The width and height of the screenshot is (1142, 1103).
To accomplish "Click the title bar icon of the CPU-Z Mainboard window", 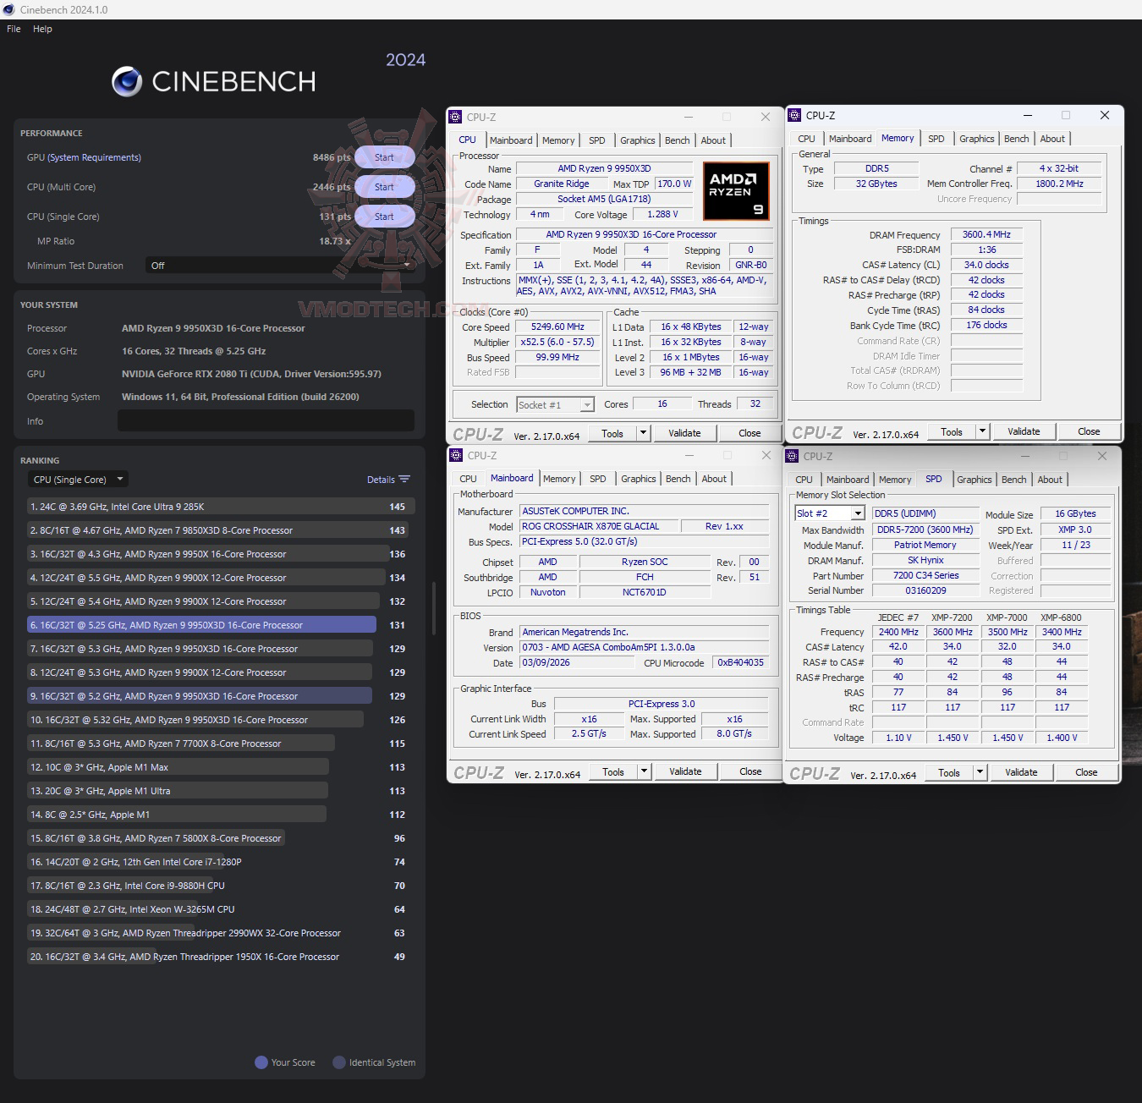I will pyautogui.click(x=457, y=455).
